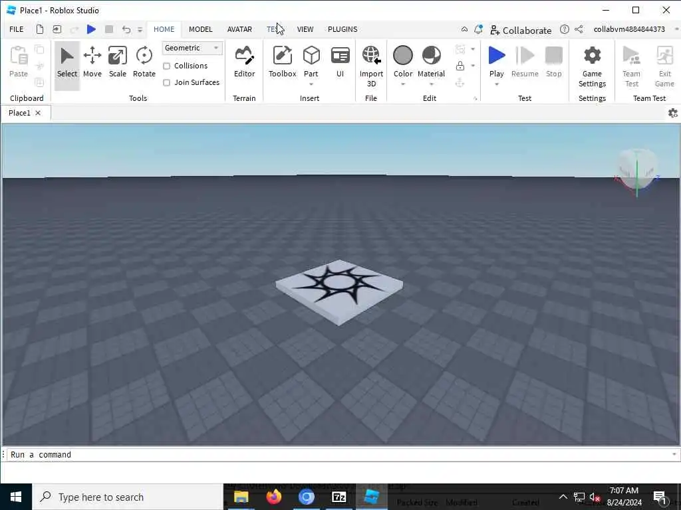Open Game Settings

coord(592,66)
